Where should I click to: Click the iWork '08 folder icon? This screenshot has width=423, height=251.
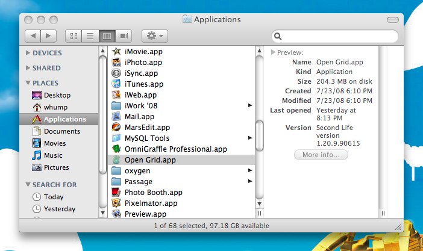[116, 105]
